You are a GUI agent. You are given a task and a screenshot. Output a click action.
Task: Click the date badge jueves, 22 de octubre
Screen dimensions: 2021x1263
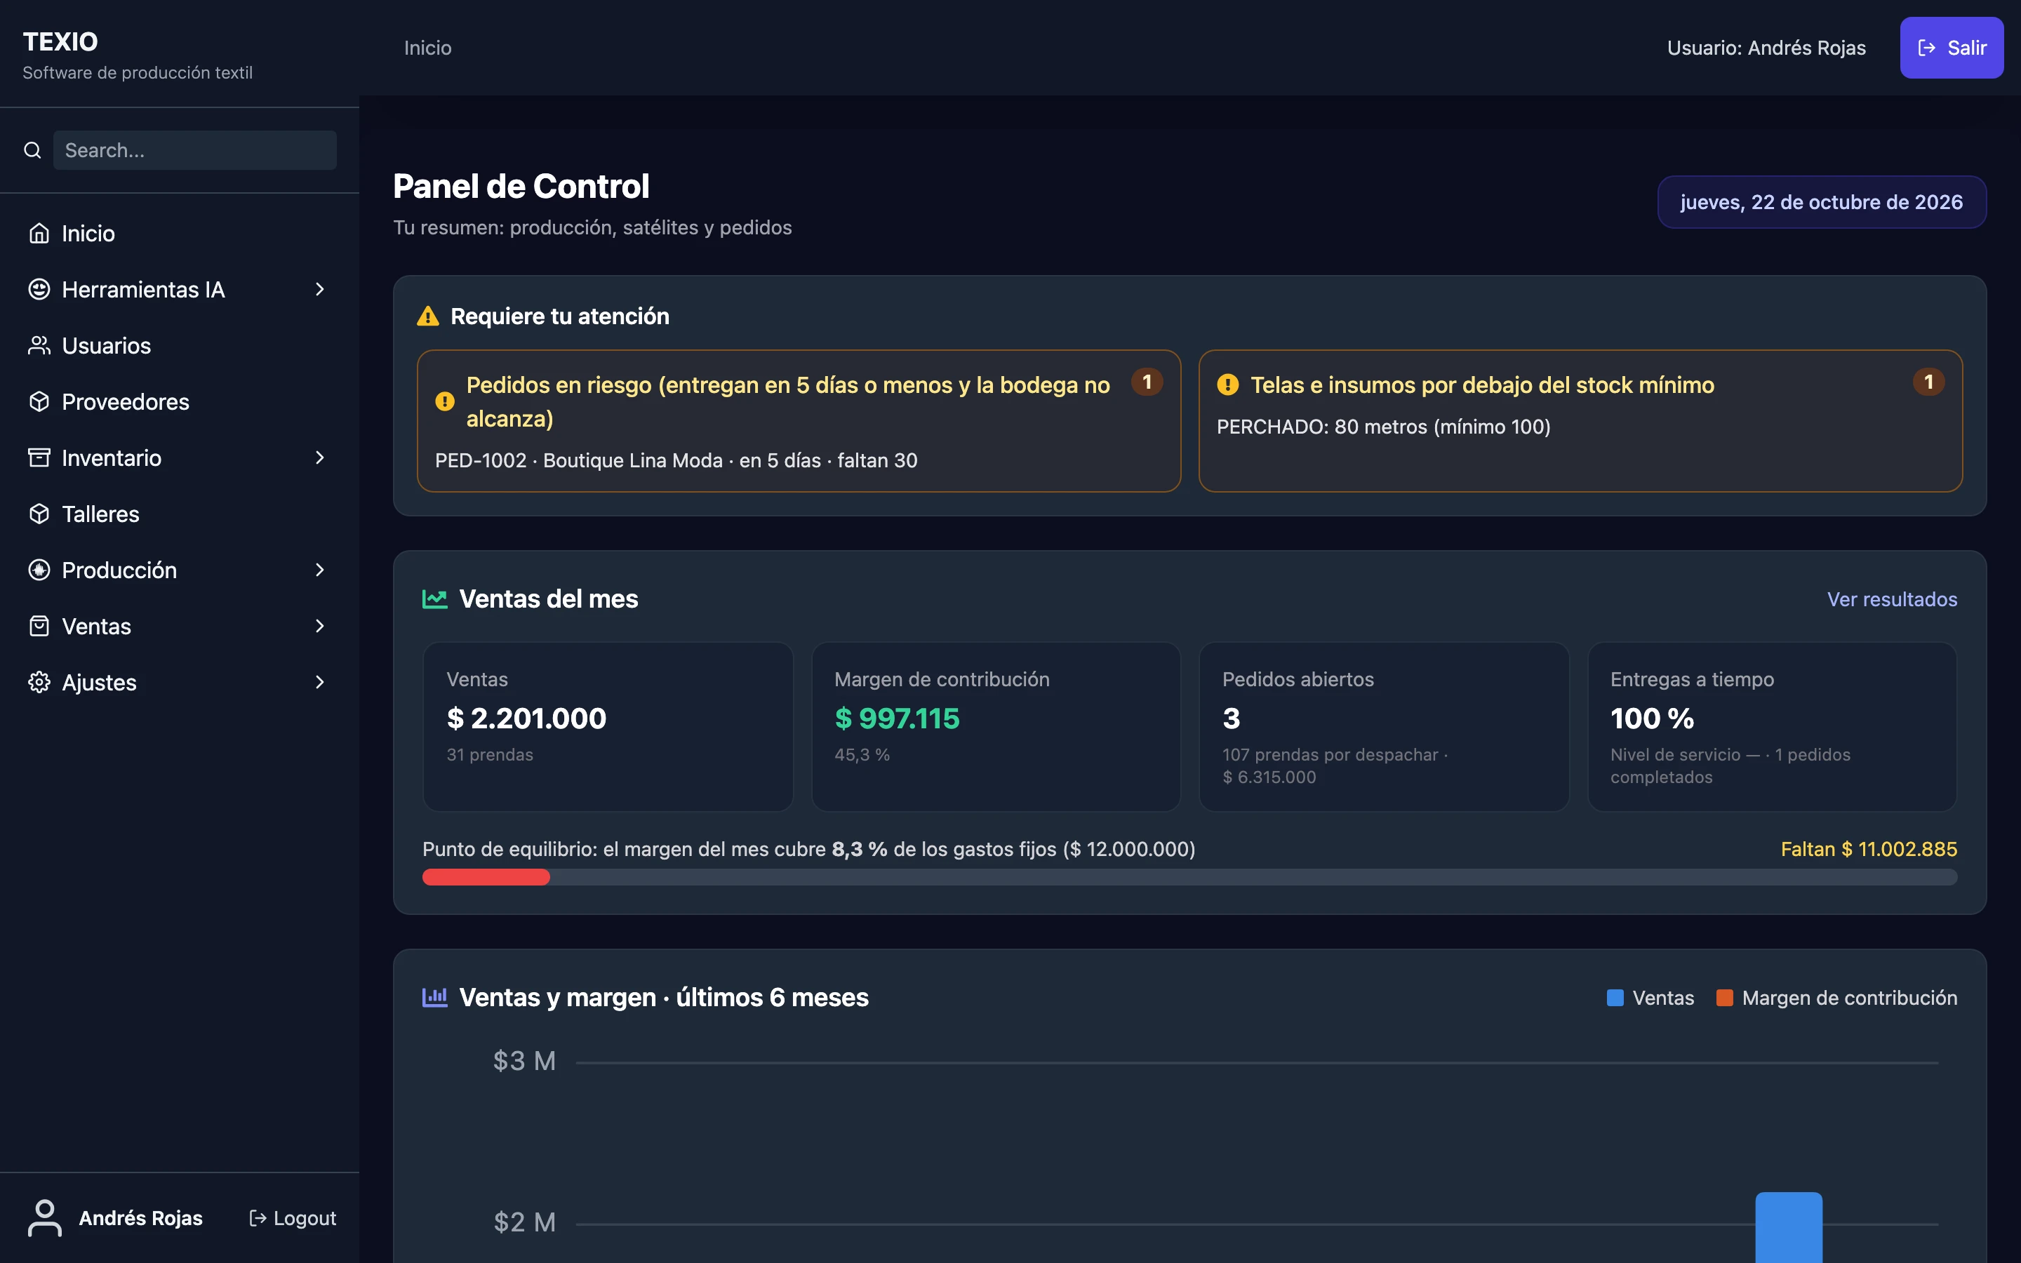[x=1822, y=201]
